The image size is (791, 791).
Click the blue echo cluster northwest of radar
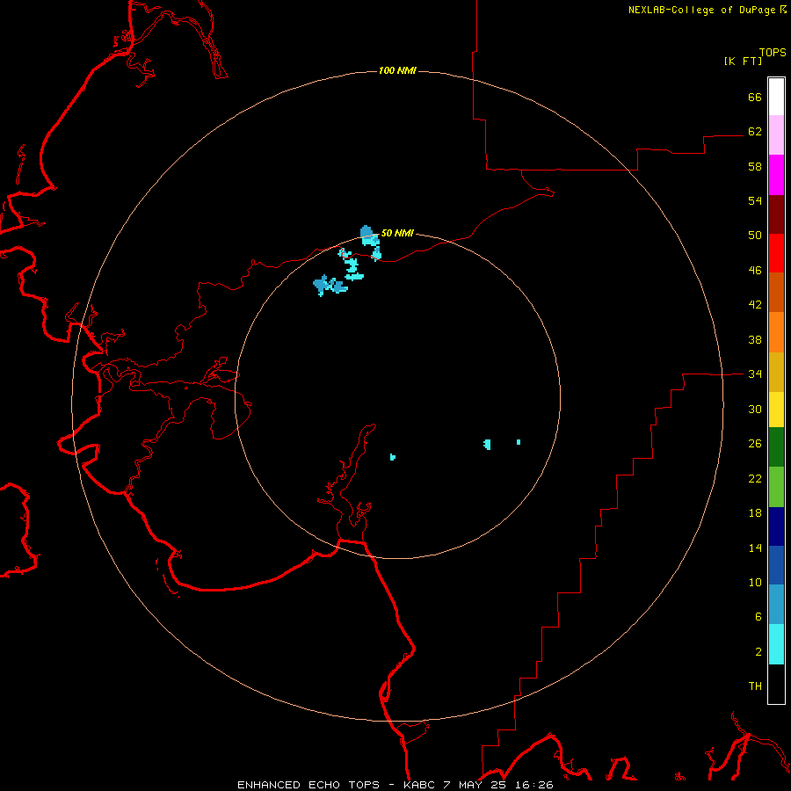pyautogui.click(x=330, y=285)
